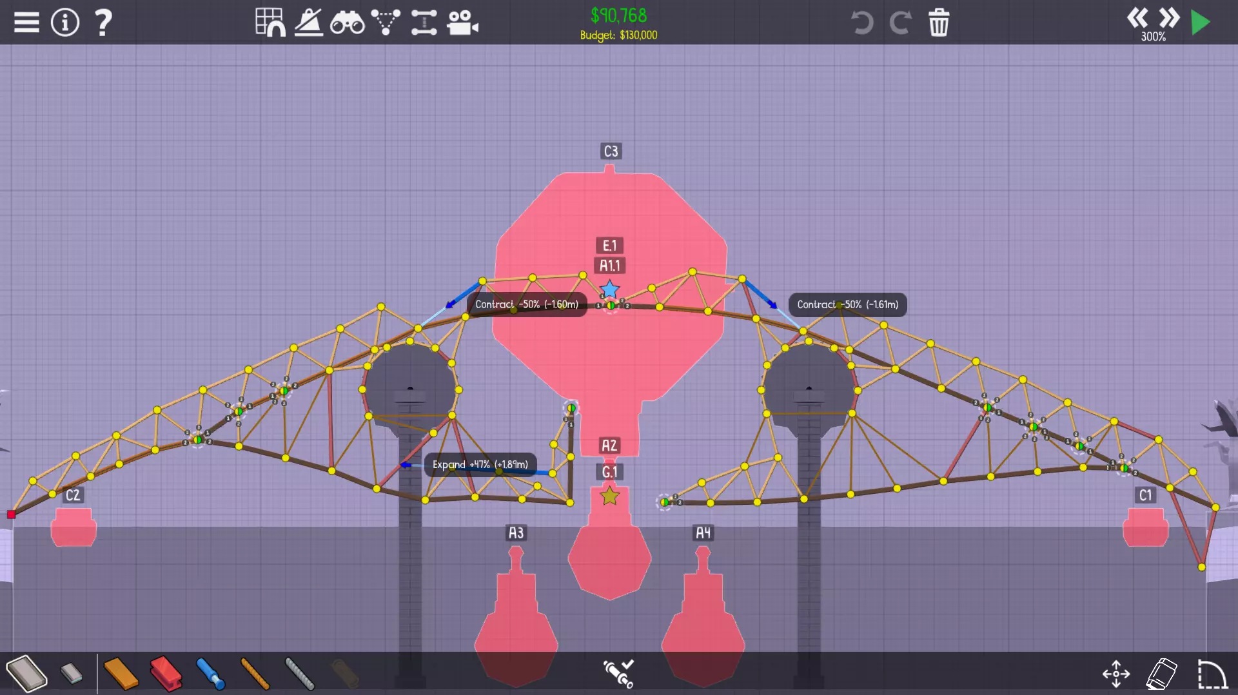Redo the last undone edit
This screenshot has height=695, width=1238.
coord(901,23)
